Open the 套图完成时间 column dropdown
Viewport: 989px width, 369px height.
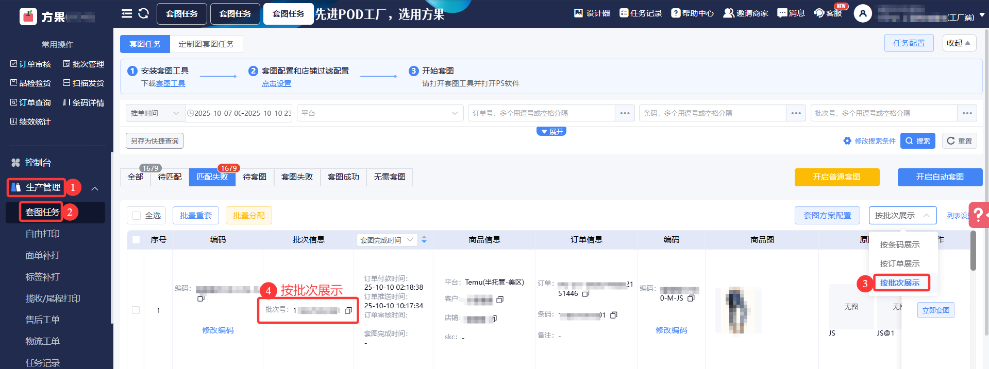click(x=387, y=240)
